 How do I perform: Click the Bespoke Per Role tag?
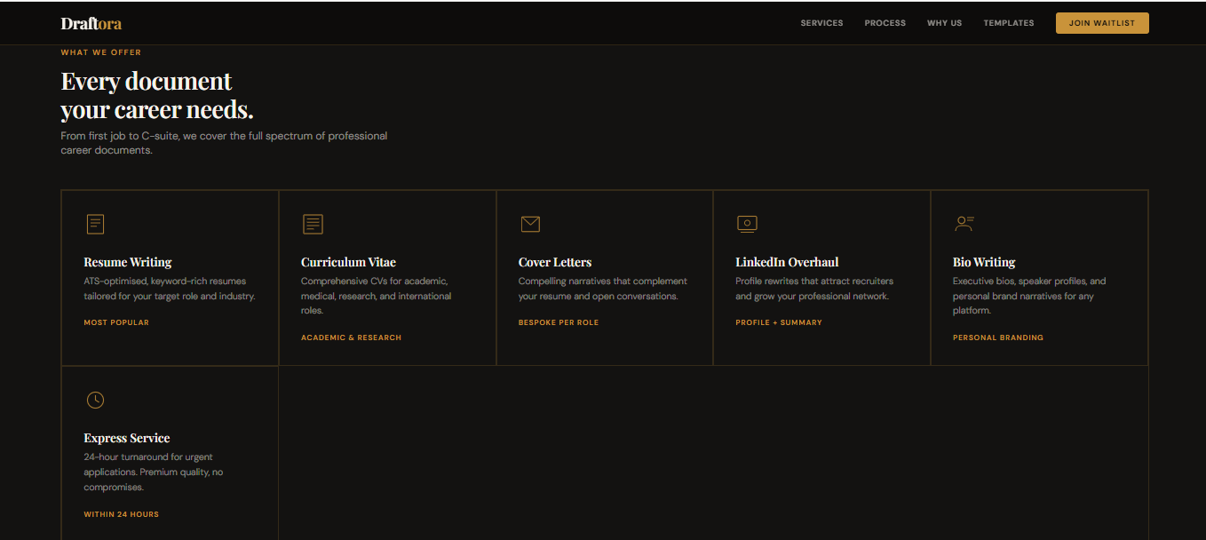559,322
